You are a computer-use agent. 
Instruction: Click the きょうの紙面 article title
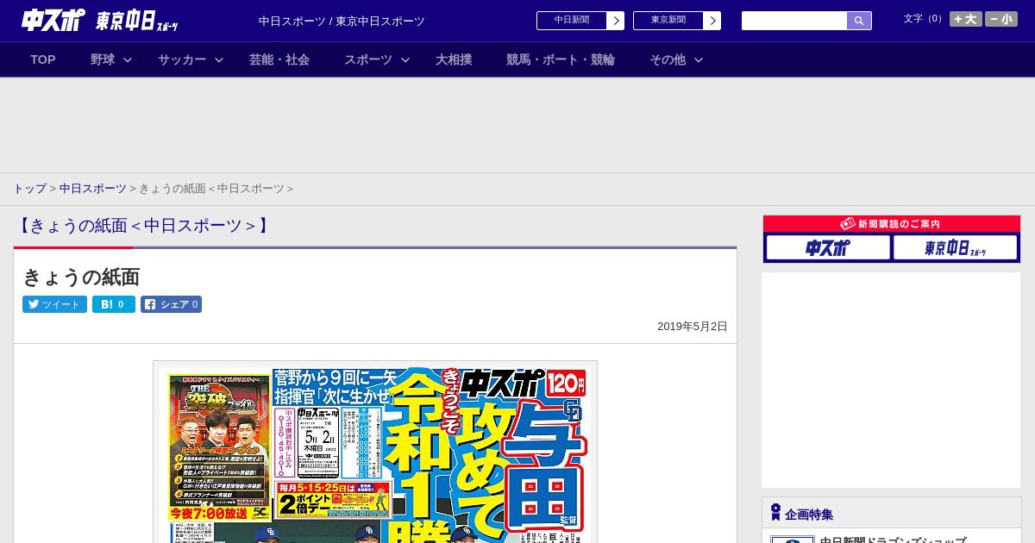[x=81, y=277]
